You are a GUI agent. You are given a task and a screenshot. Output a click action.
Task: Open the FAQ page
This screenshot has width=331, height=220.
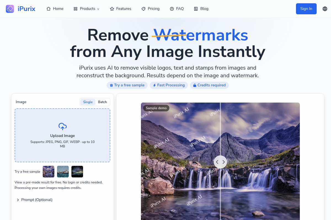pos(177,9)
